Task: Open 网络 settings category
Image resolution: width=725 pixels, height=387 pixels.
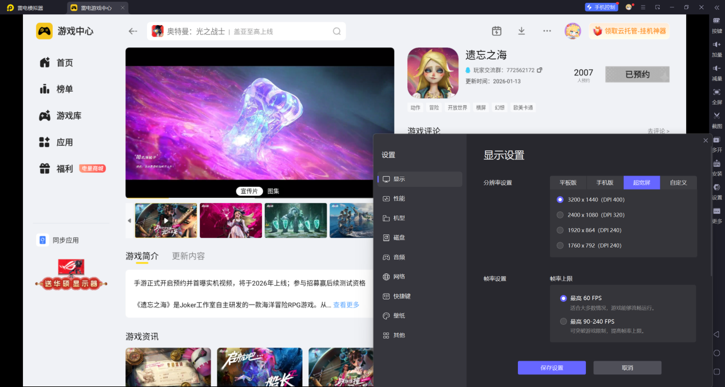Action: pyautogui.click(x=420, y=277)
